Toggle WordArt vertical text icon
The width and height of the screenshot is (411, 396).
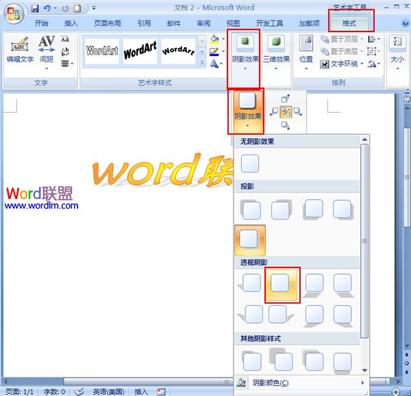pyautogui.click(x=65, y=51)
